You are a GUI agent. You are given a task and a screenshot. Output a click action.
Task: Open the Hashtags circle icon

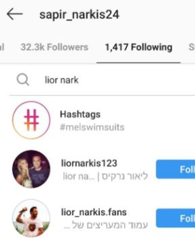tap(31, 120)
